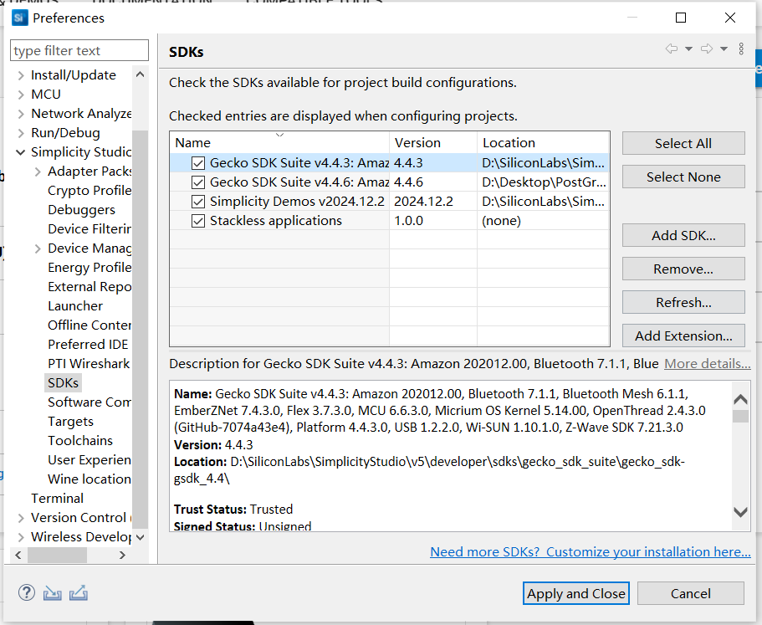Screen dimensions: 762x625
Task: Click the Select None button
Action: pyautogui.click(x=683, y=177)
